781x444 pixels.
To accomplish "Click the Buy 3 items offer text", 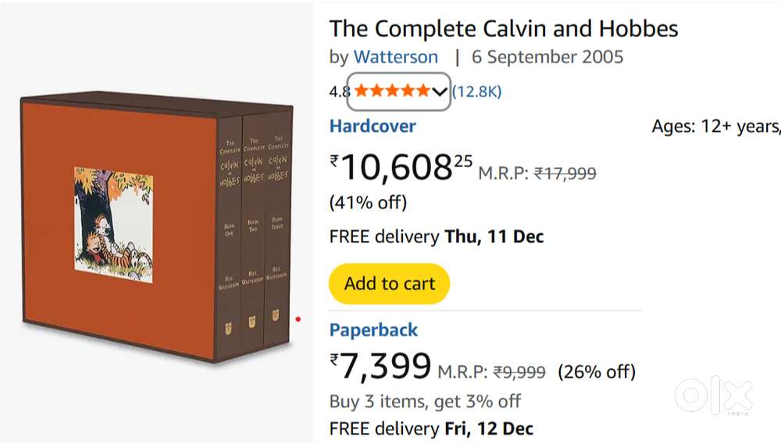I will tap(425, 402).
